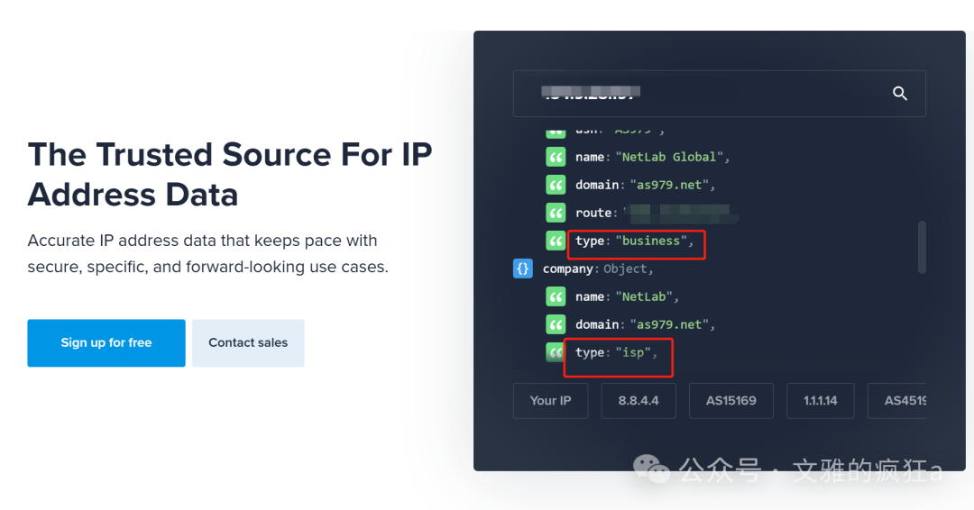974x510 pixels.
Task: Select the AS15169 preset button
Action: [731, 401]
